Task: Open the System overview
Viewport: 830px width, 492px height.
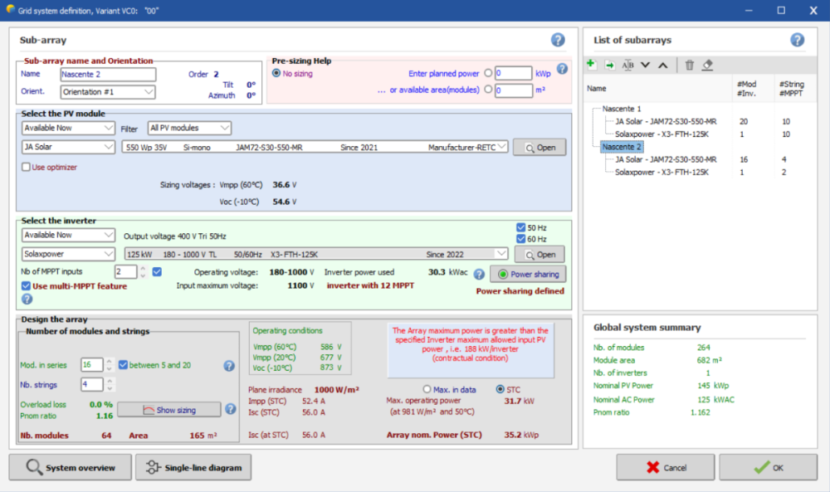Action: pyautogui.click(x=70, y=467)
